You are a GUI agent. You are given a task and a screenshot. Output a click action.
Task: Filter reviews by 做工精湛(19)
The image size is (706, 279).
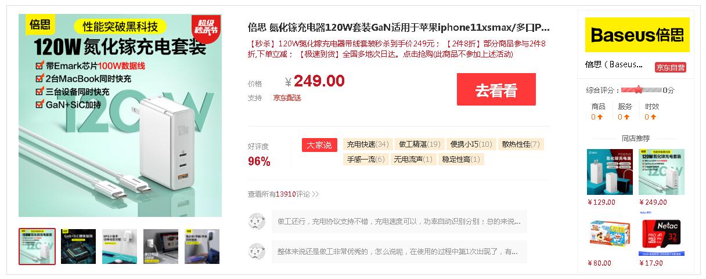[420, 144]
